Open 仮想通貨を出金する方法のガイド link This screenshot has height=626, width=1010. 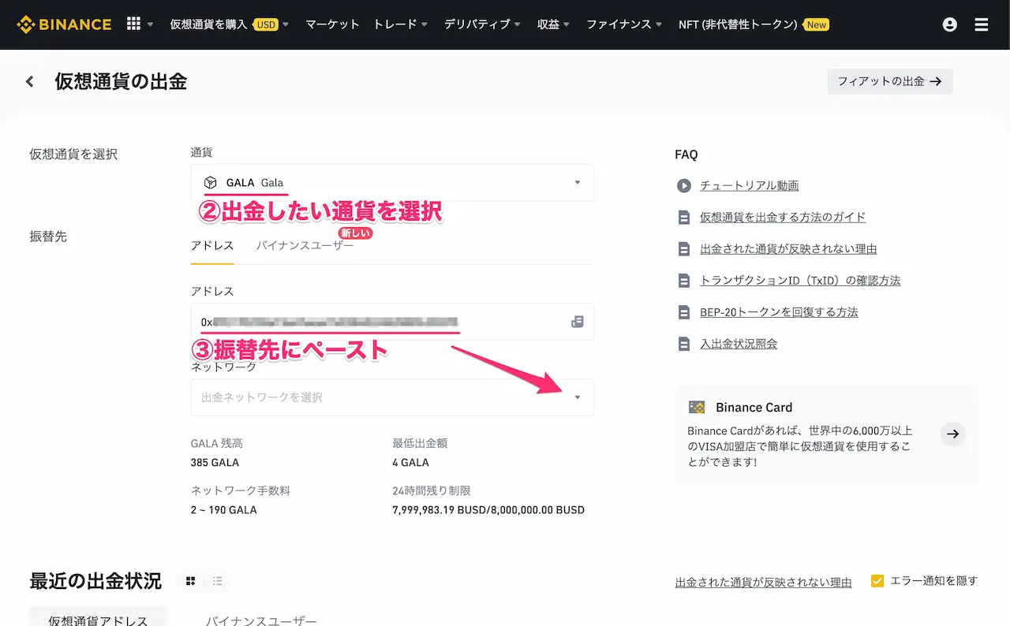[x=783, y=218]
